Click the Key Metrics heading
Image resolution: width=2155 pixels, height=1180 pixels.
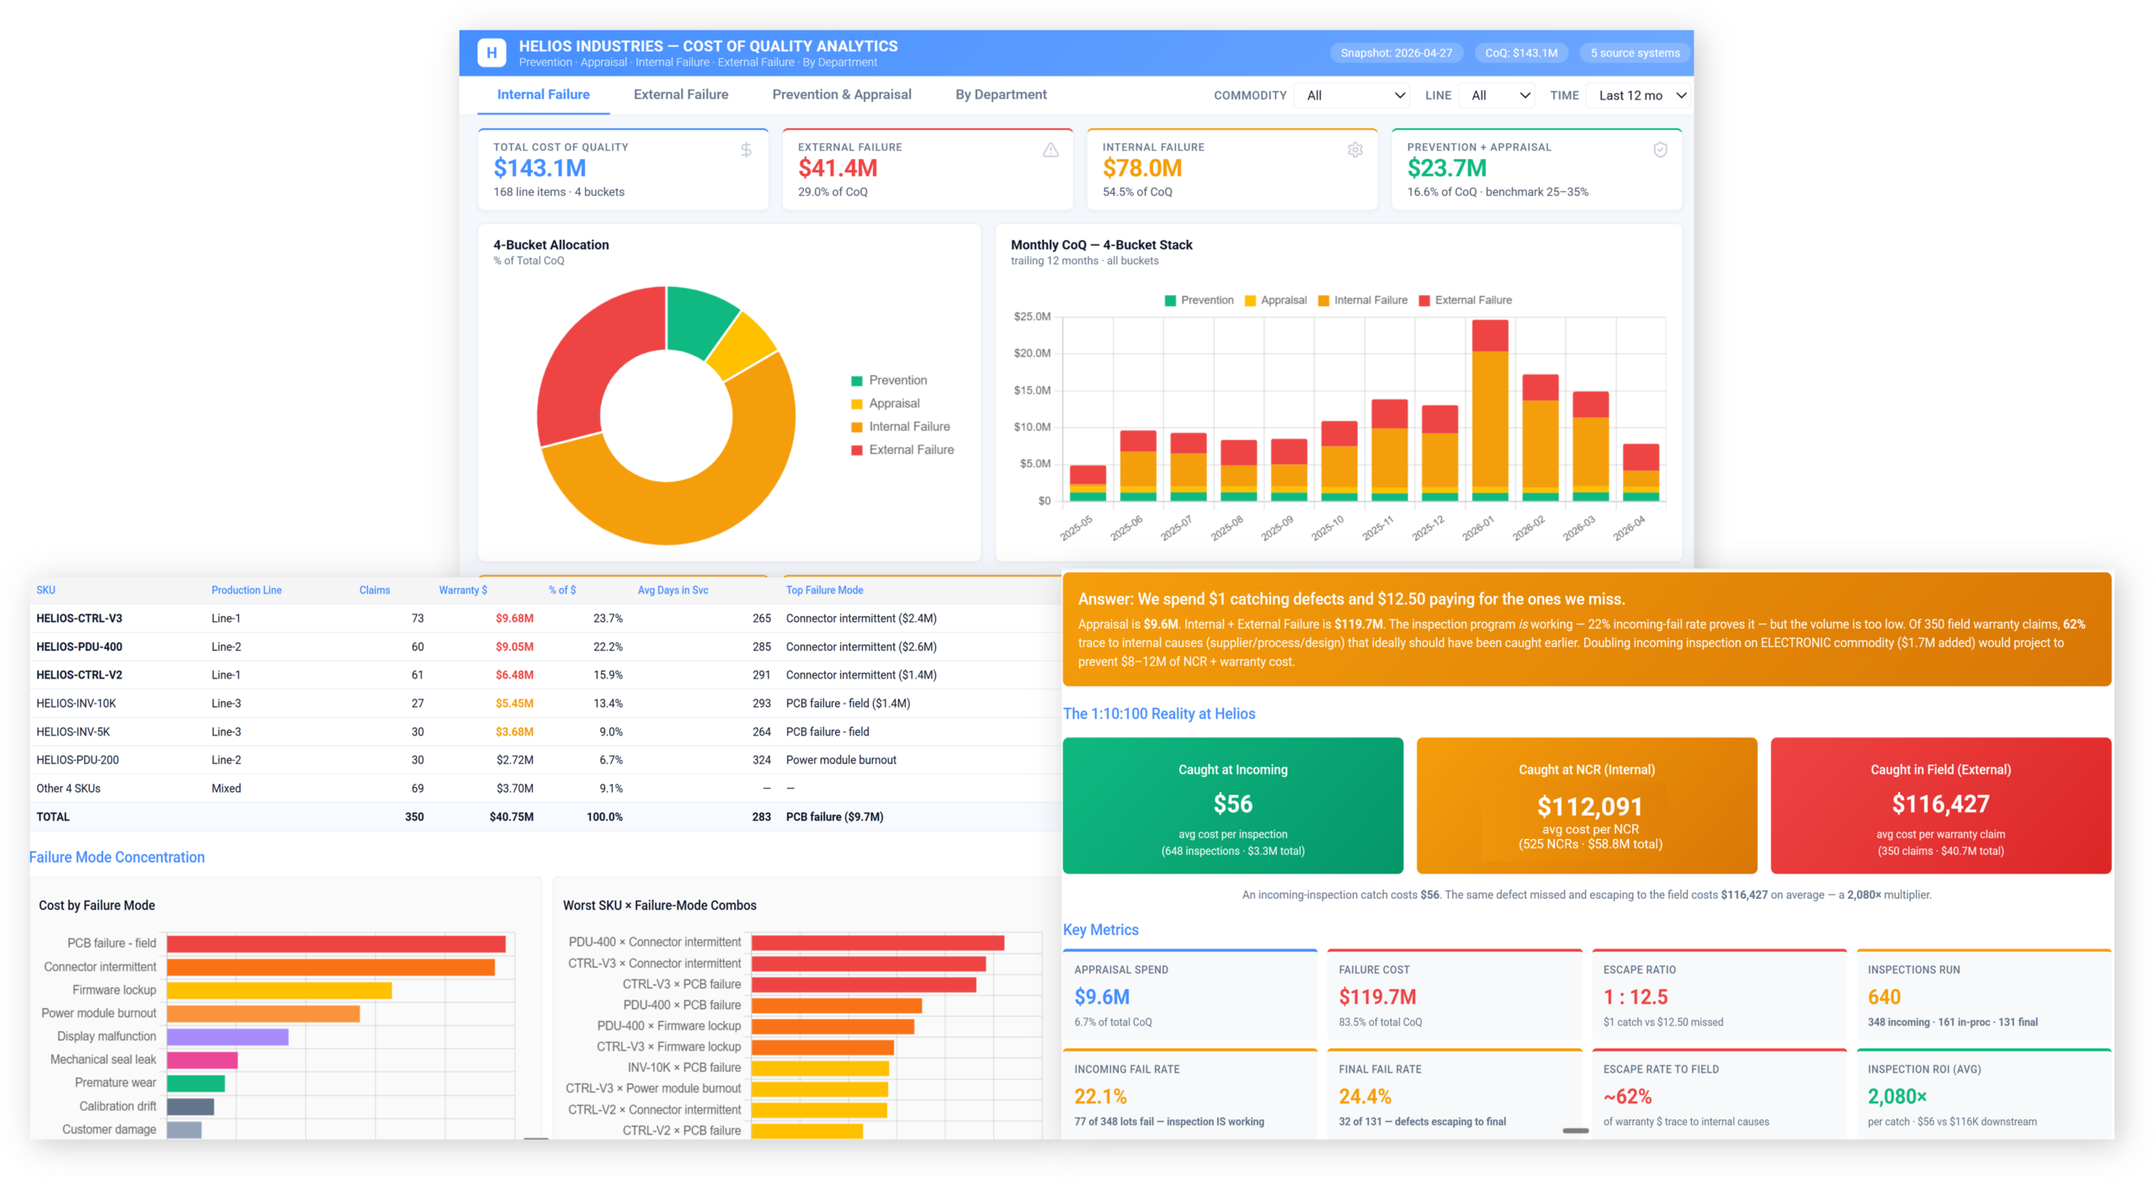(x=1100, y=929)
